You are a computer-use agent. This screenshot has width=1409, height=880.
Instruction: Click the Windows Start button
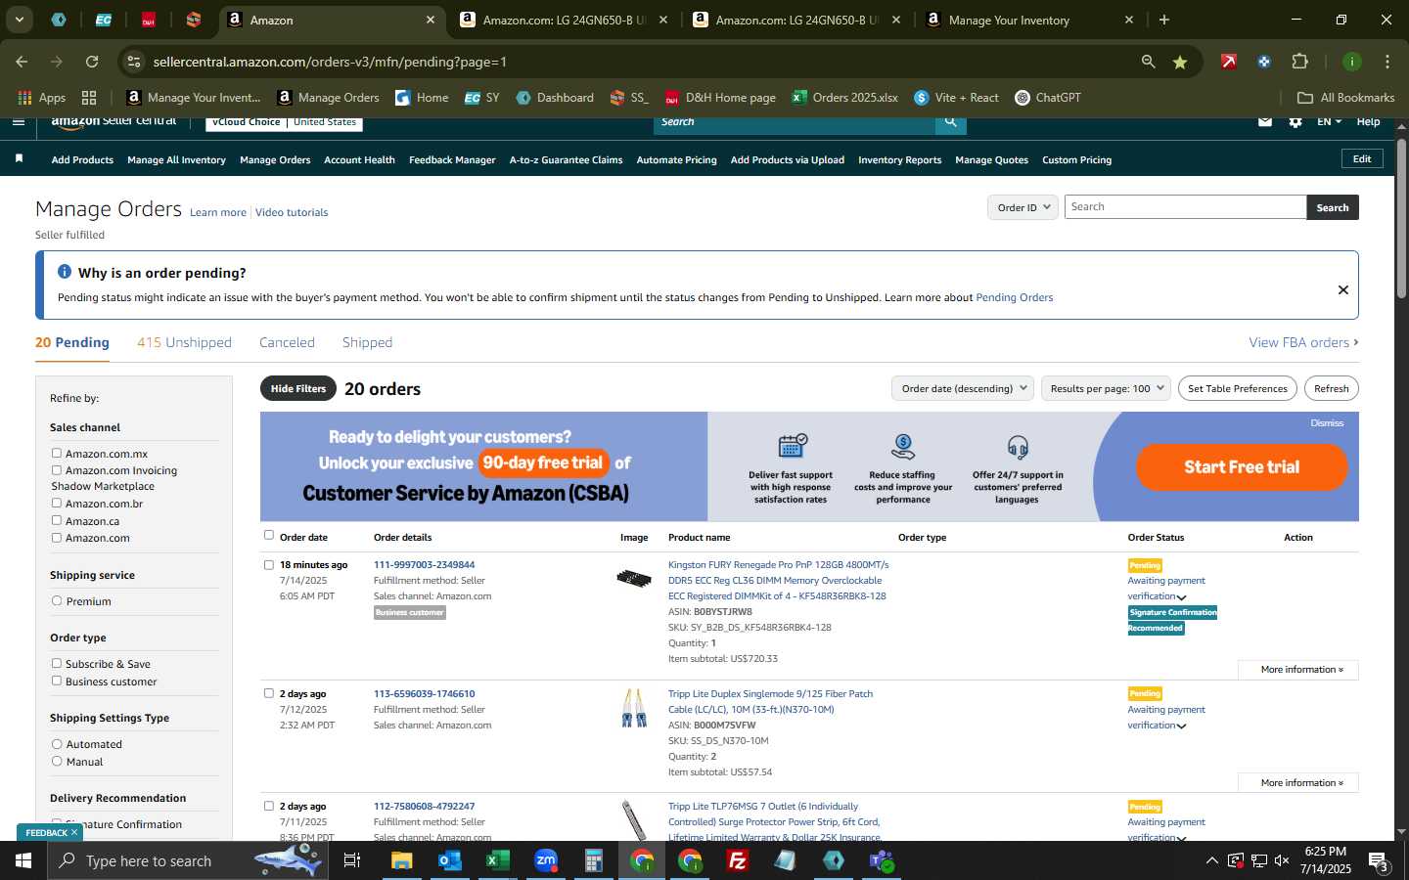point(23,860)
